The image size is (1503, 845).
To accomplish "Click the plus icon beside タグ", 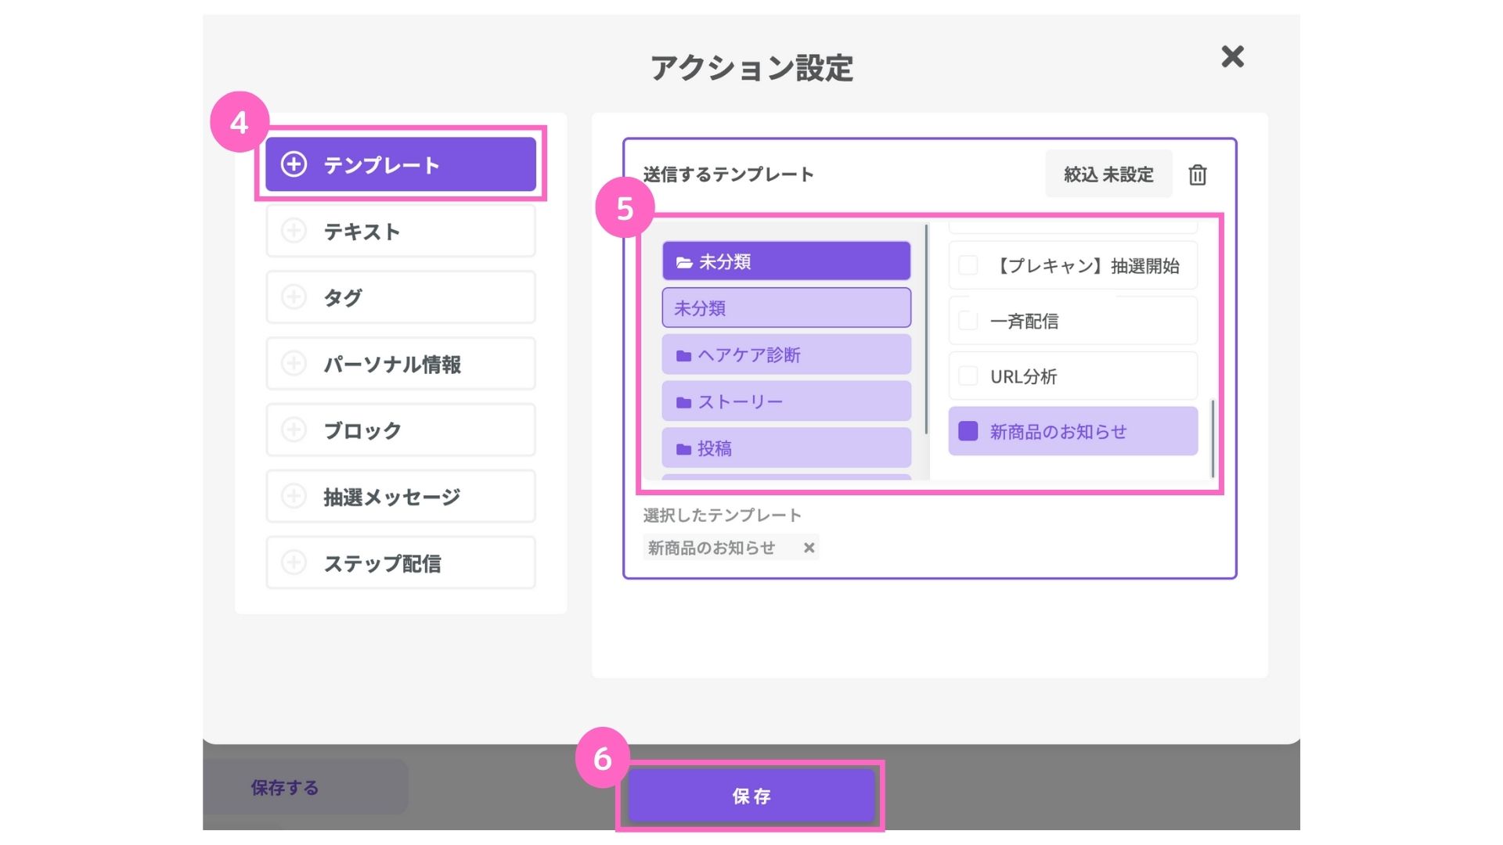I will (x=294, y=297).
